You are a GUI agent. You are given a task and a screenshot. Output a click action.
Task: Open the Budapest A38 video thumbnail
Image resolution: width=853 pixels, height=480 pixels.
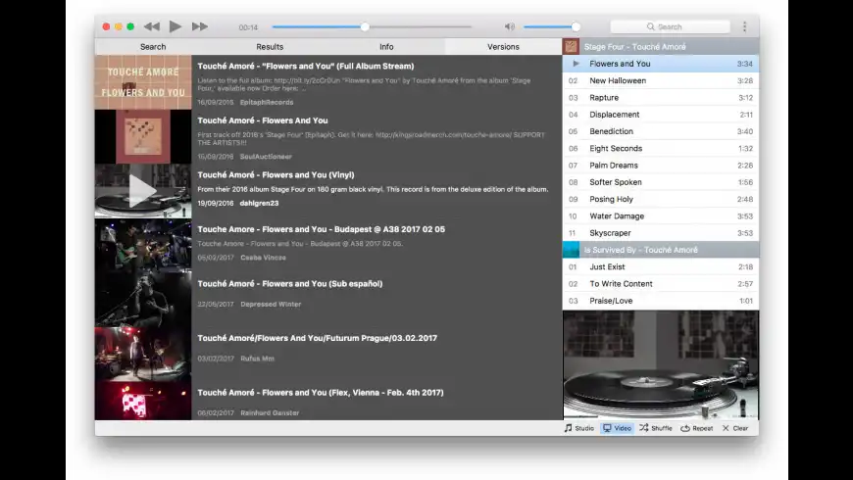[143, 245]
